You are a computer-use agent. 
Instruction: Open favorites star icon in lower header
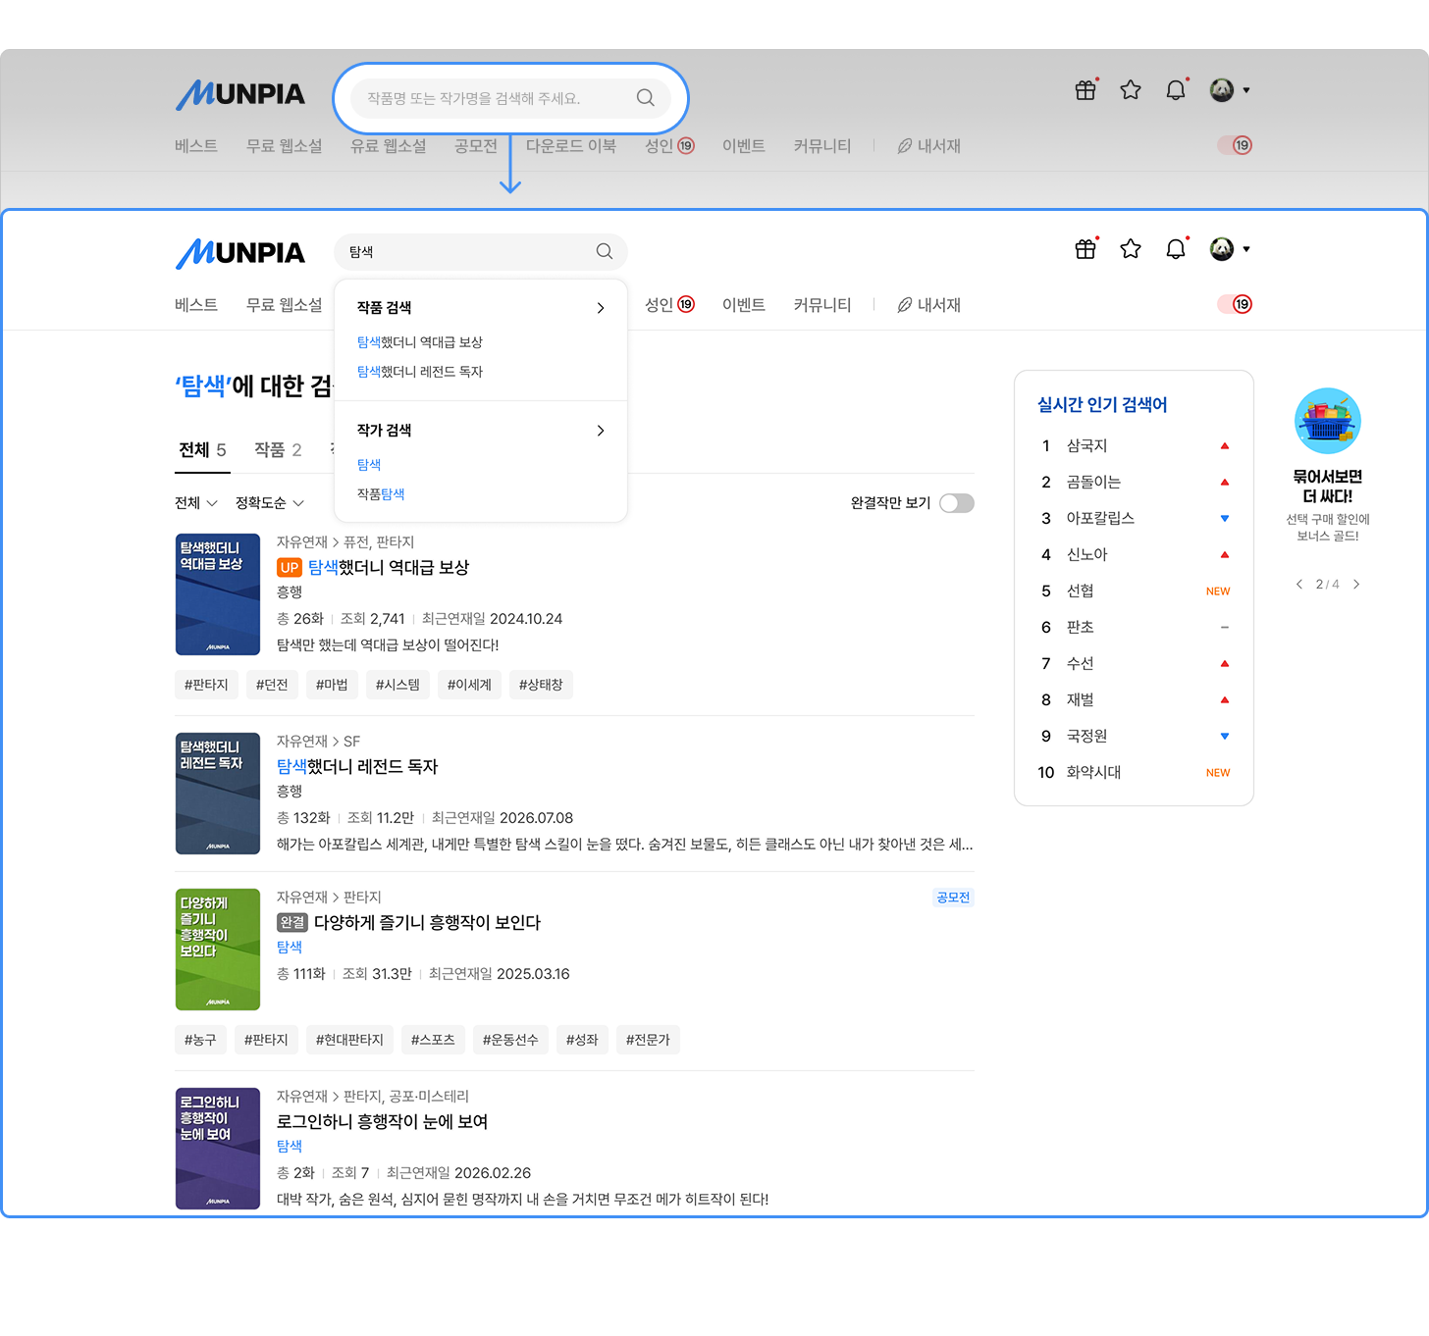pos(1131,249)
